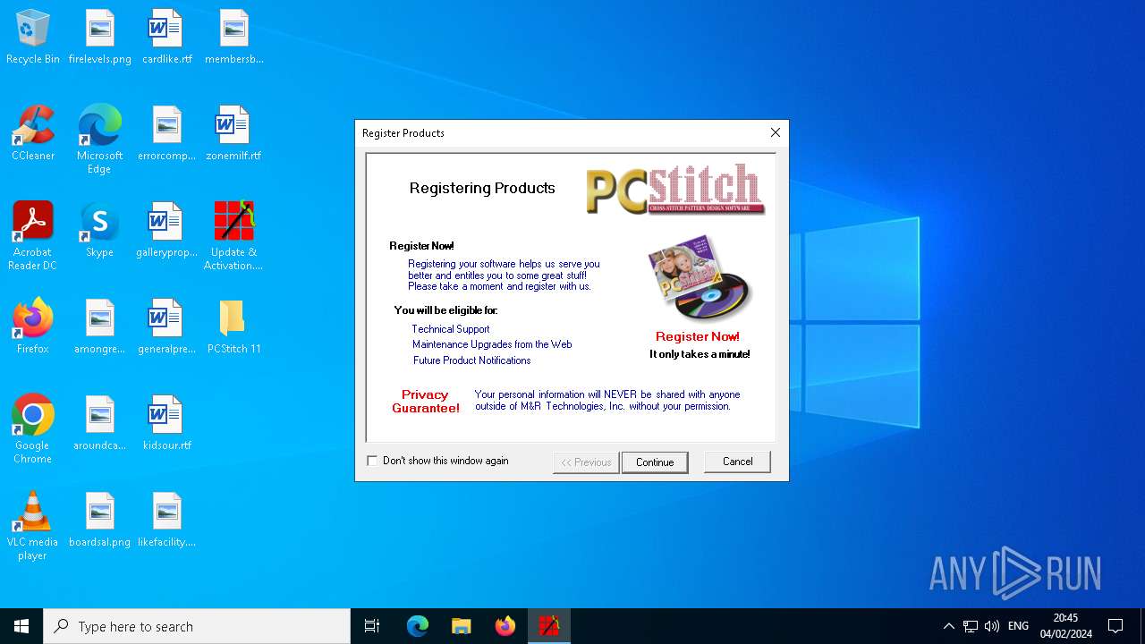Select amongre... desktop file
The image size is (1145, 644).
coord(99,326)
